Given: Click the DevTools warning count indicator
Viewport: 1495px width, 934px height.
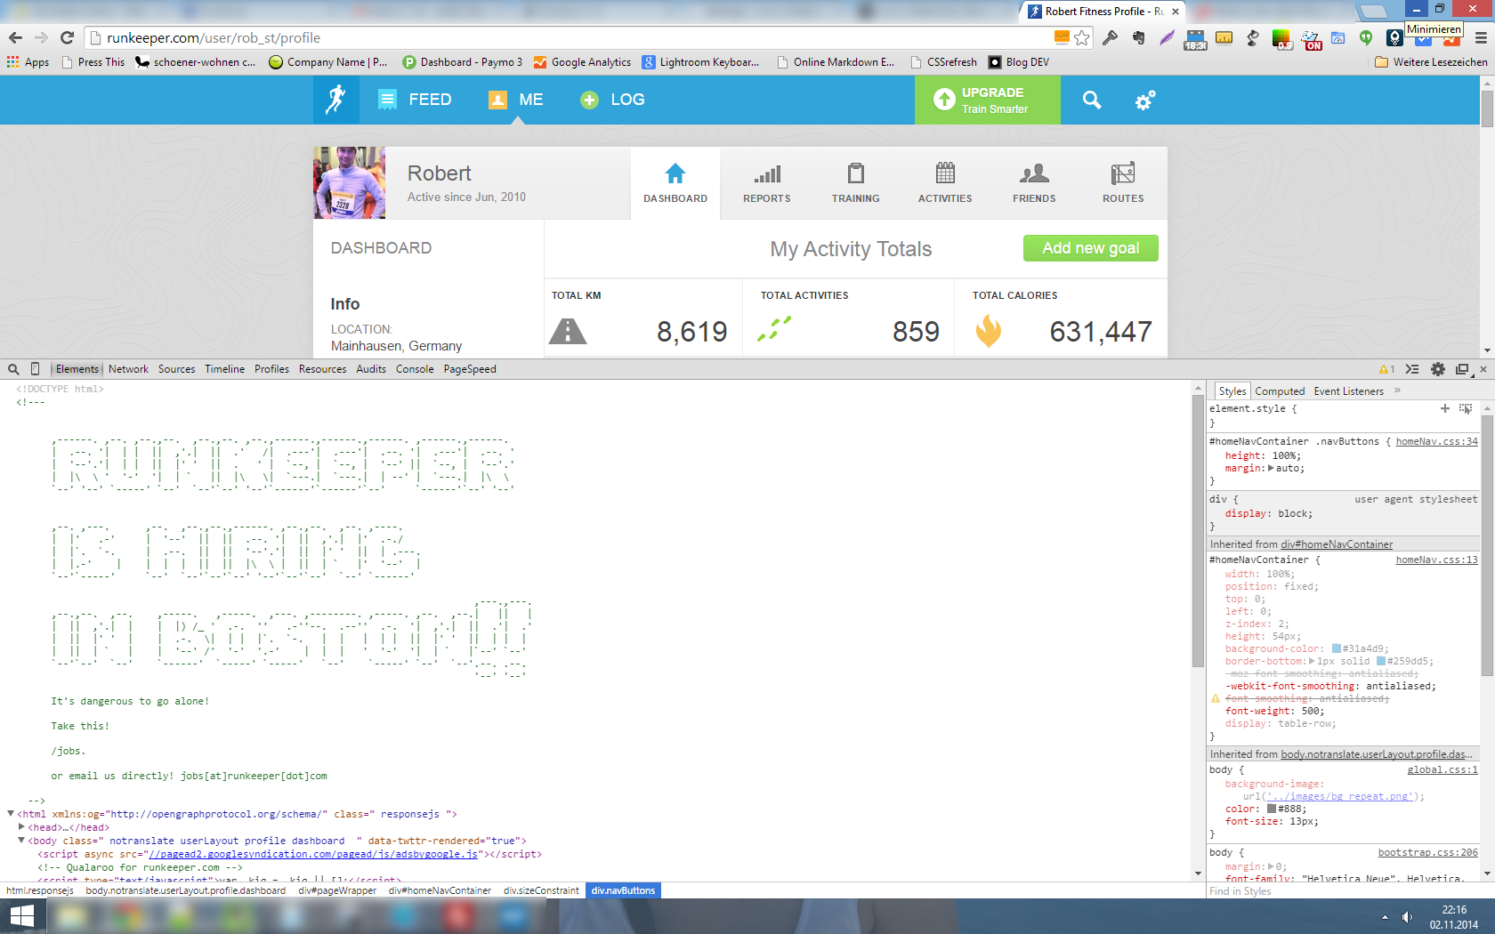Looking at the screenshot, I should (x=1386, y=369).
